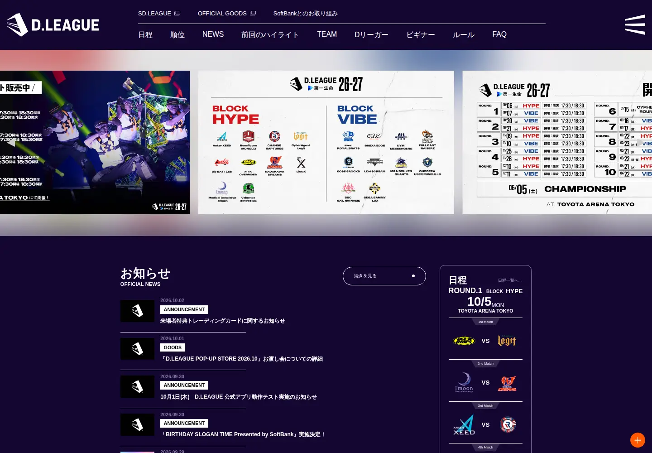Open the trading card news headline
Screen dimensions: 652x453
[223, 321]
